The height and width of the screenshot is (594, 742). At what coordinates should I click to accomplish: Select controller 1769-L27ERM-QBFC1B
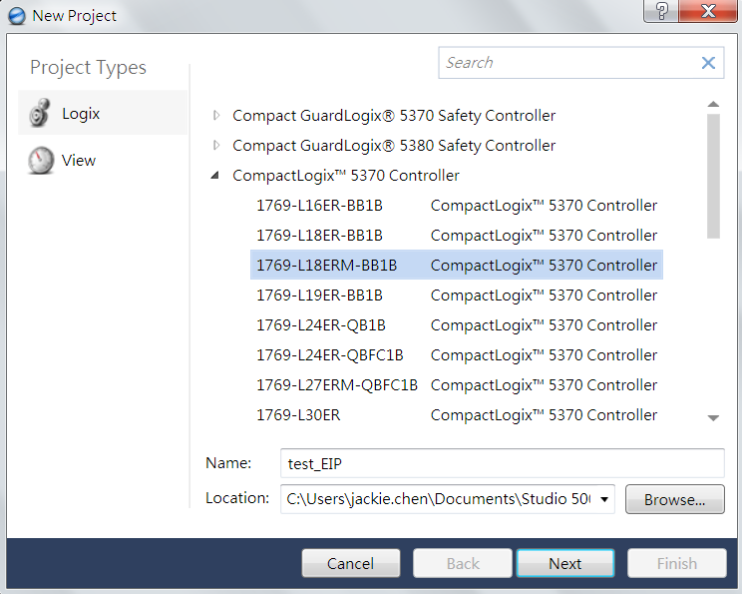pos(457,384)
